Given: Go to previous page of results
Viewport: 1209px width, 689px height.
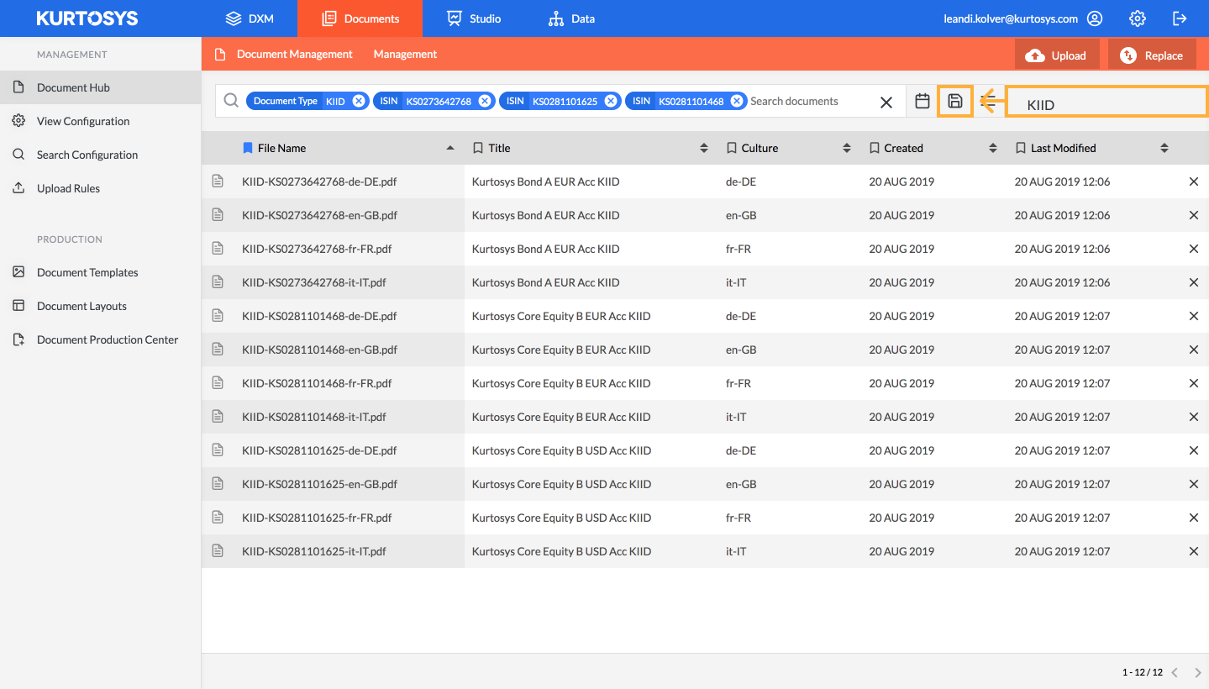Looking at the screenshot, I should tap(1175, 672).
